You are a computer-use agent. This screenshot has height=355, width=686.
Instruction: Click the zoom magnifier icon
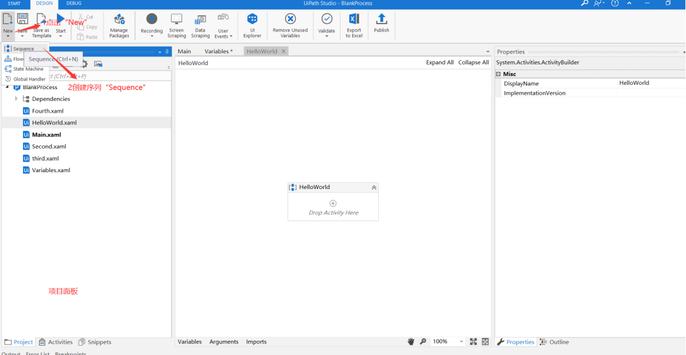point(423,342)
